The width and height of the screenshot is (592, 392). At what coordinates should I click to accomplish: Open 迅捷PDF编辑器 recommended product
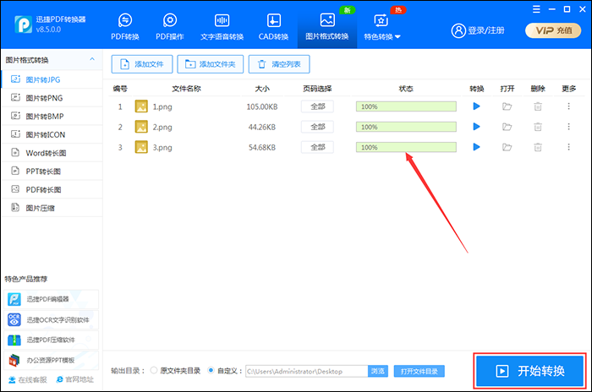pos(52,299)
